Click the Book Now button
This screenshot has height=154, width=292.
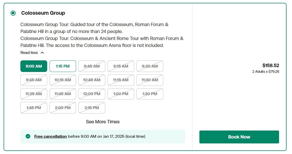tap(239, 137)
